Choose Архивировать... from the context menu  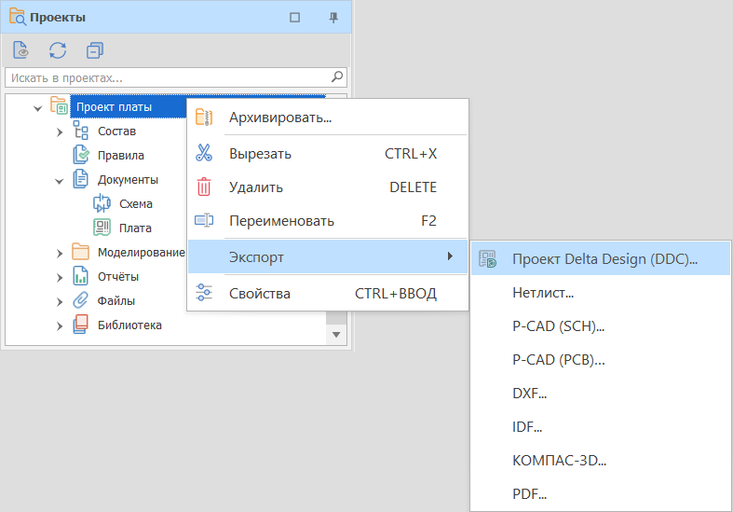pos(328,117)
